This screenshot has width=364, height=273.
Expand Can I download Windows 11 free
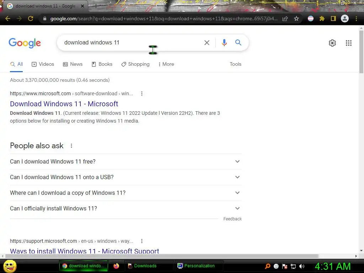tap(125, 162)
